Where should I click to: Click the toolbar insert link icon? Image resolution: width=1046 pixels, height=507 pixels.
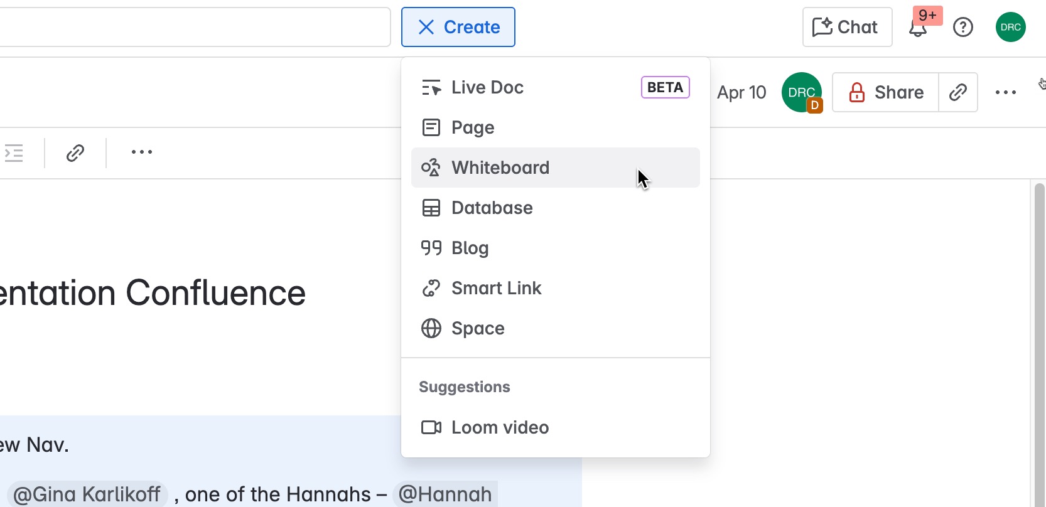click(x=75, y=152)
